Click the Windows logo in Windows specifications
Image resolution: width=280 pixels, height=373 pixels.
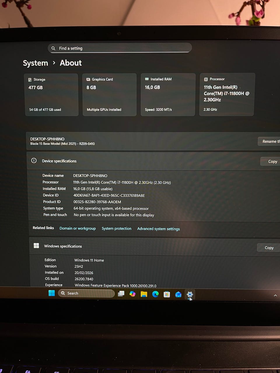click(x=36, y=246)
